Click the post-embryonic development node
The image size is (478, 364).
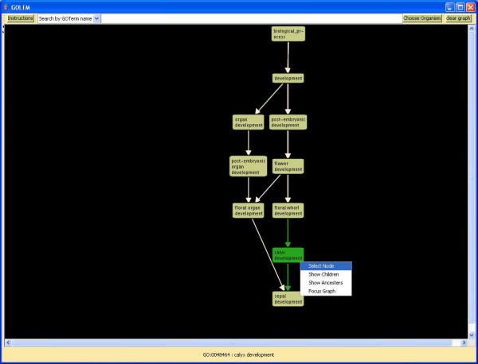pos(288,122)
